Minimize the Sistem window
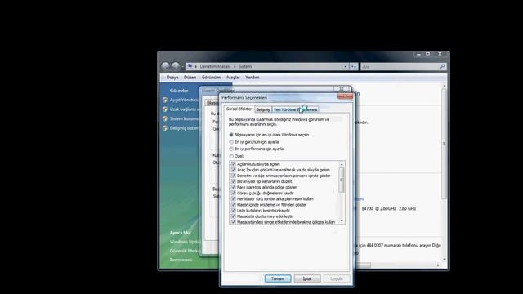This screenshot has height=294, width=523. click(x=419, y=54)
